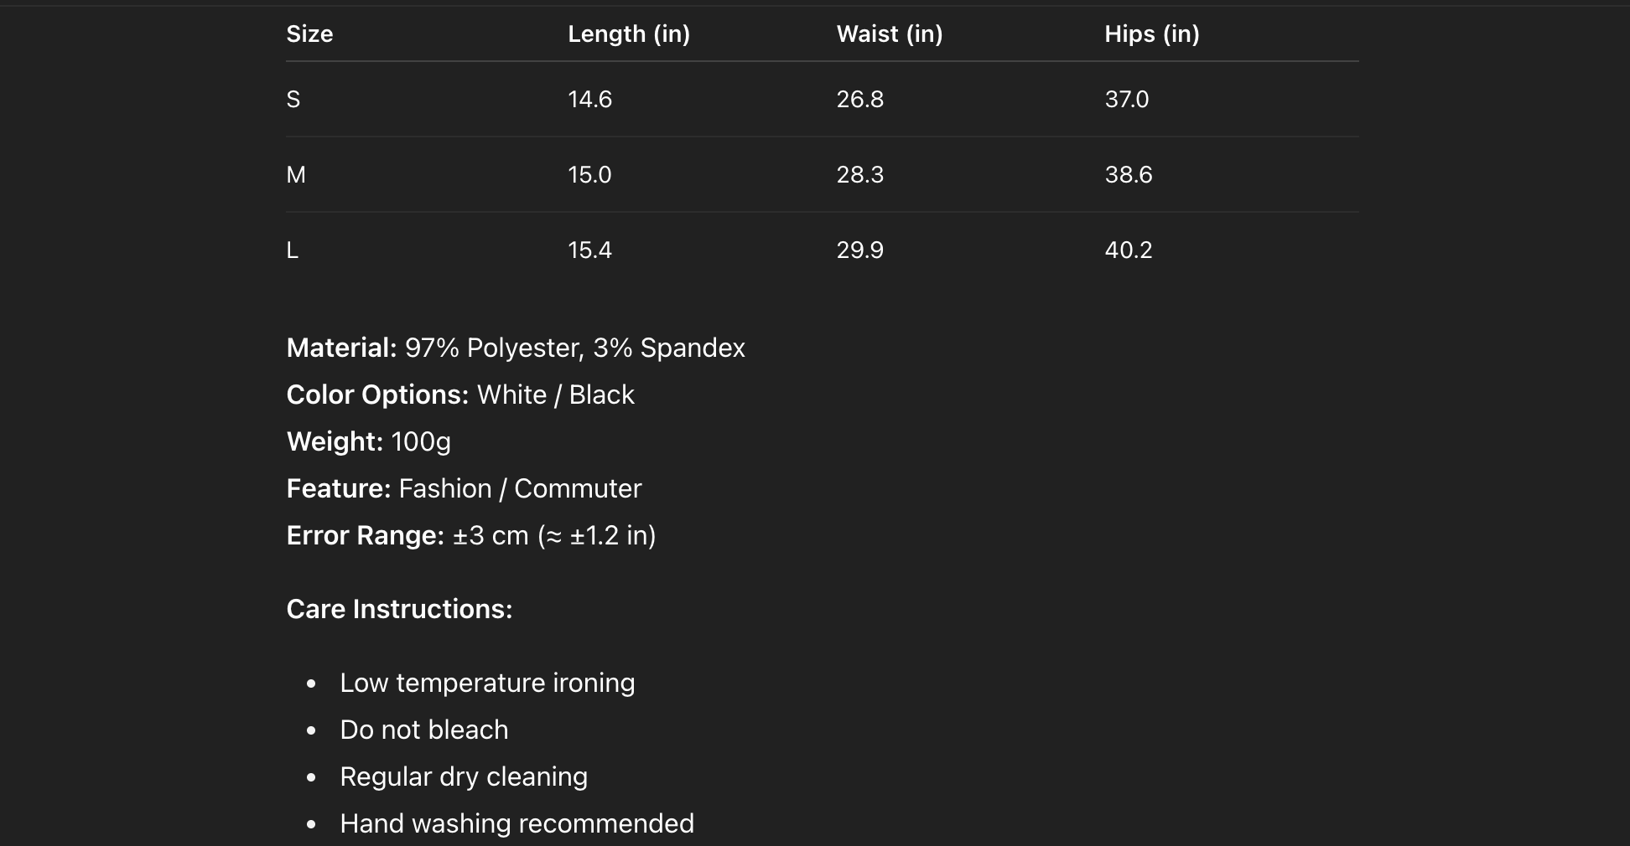Screen dimensions: 1630x846
Task: Click the 37.0 hips value
Action: [1126, 100]
